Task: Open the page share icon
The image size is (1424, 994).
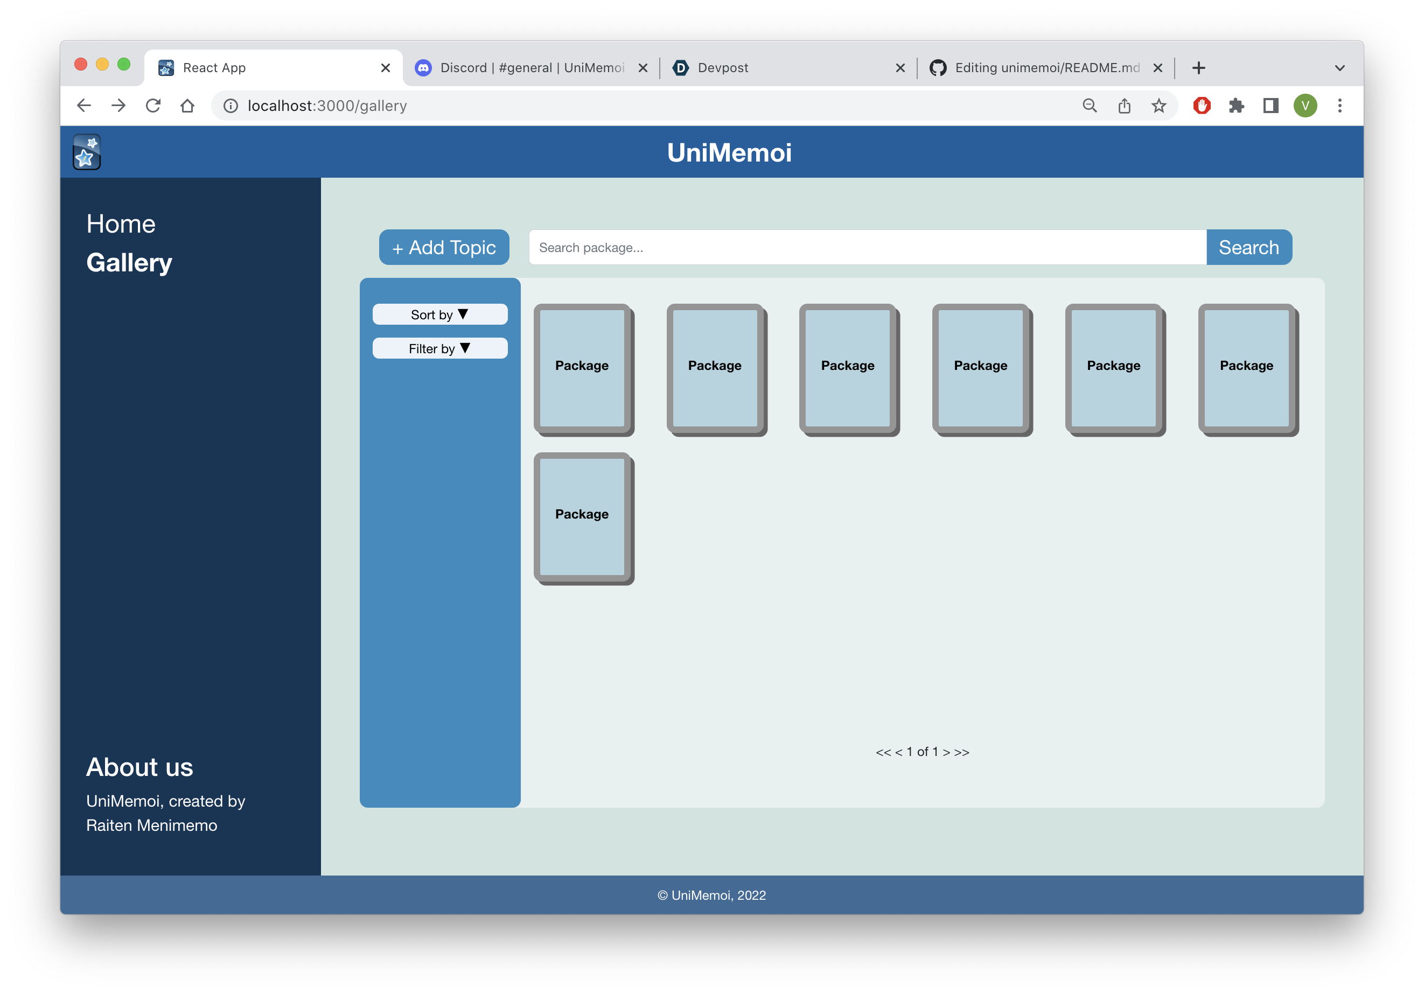Action: tap(1124, 106)
